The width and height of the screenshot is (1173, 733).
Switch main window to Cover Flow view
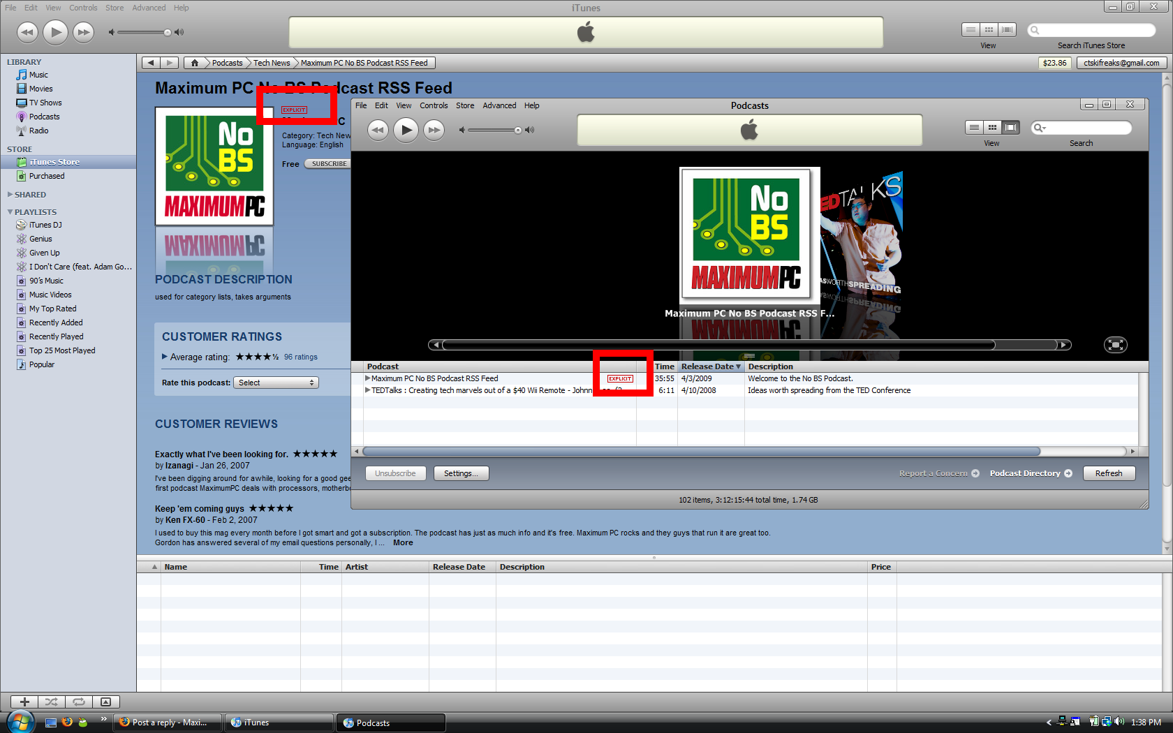[x=1007, y=29]
